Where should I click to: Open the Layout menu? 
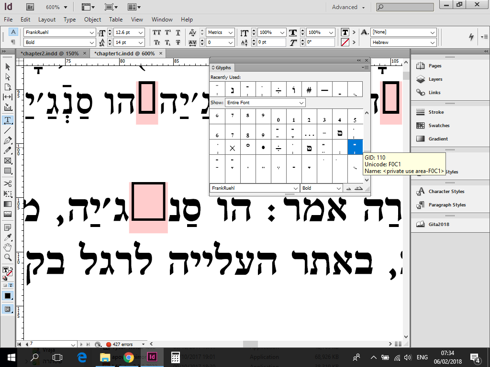47,19
